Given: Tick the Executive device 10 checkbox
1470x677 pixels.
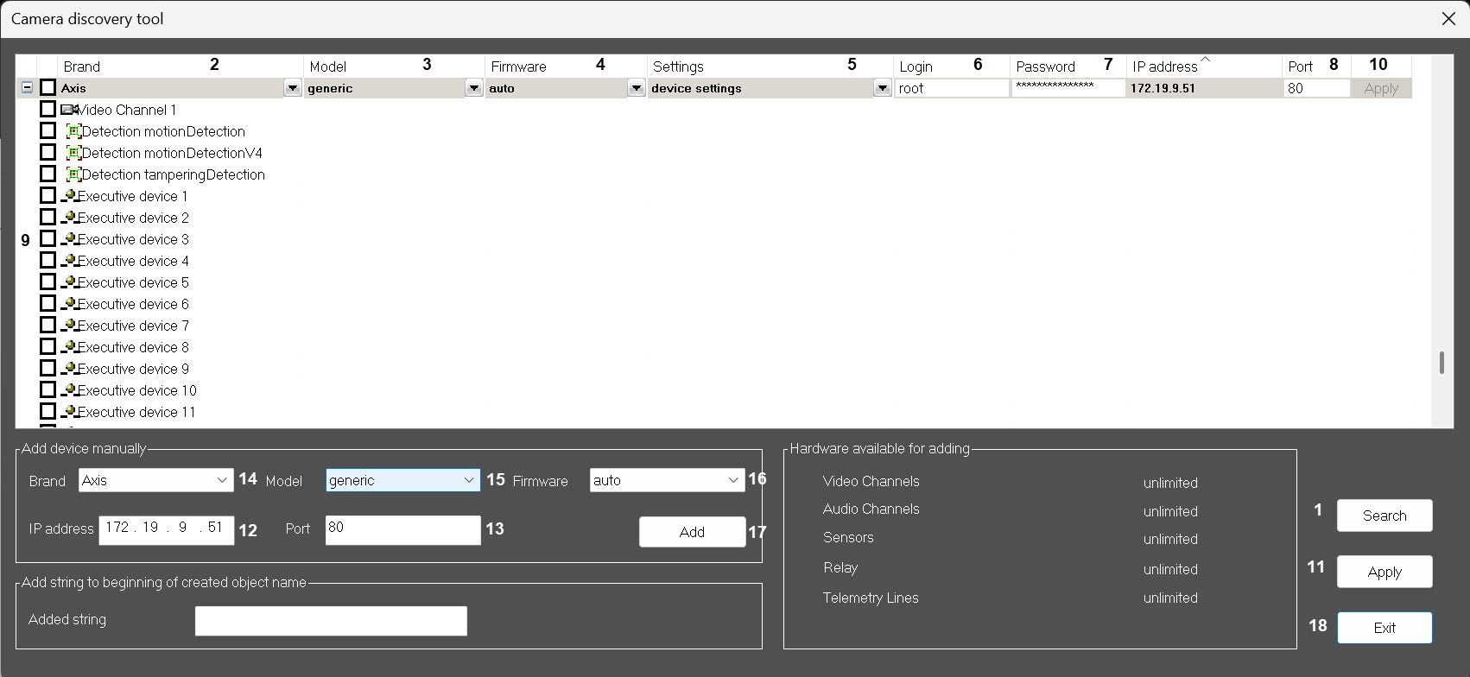Looking at the screenshot, I should pos(48,390).
